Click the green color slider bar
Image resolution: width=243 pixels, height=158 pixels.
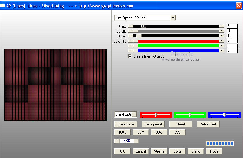(x=176, y=46)
